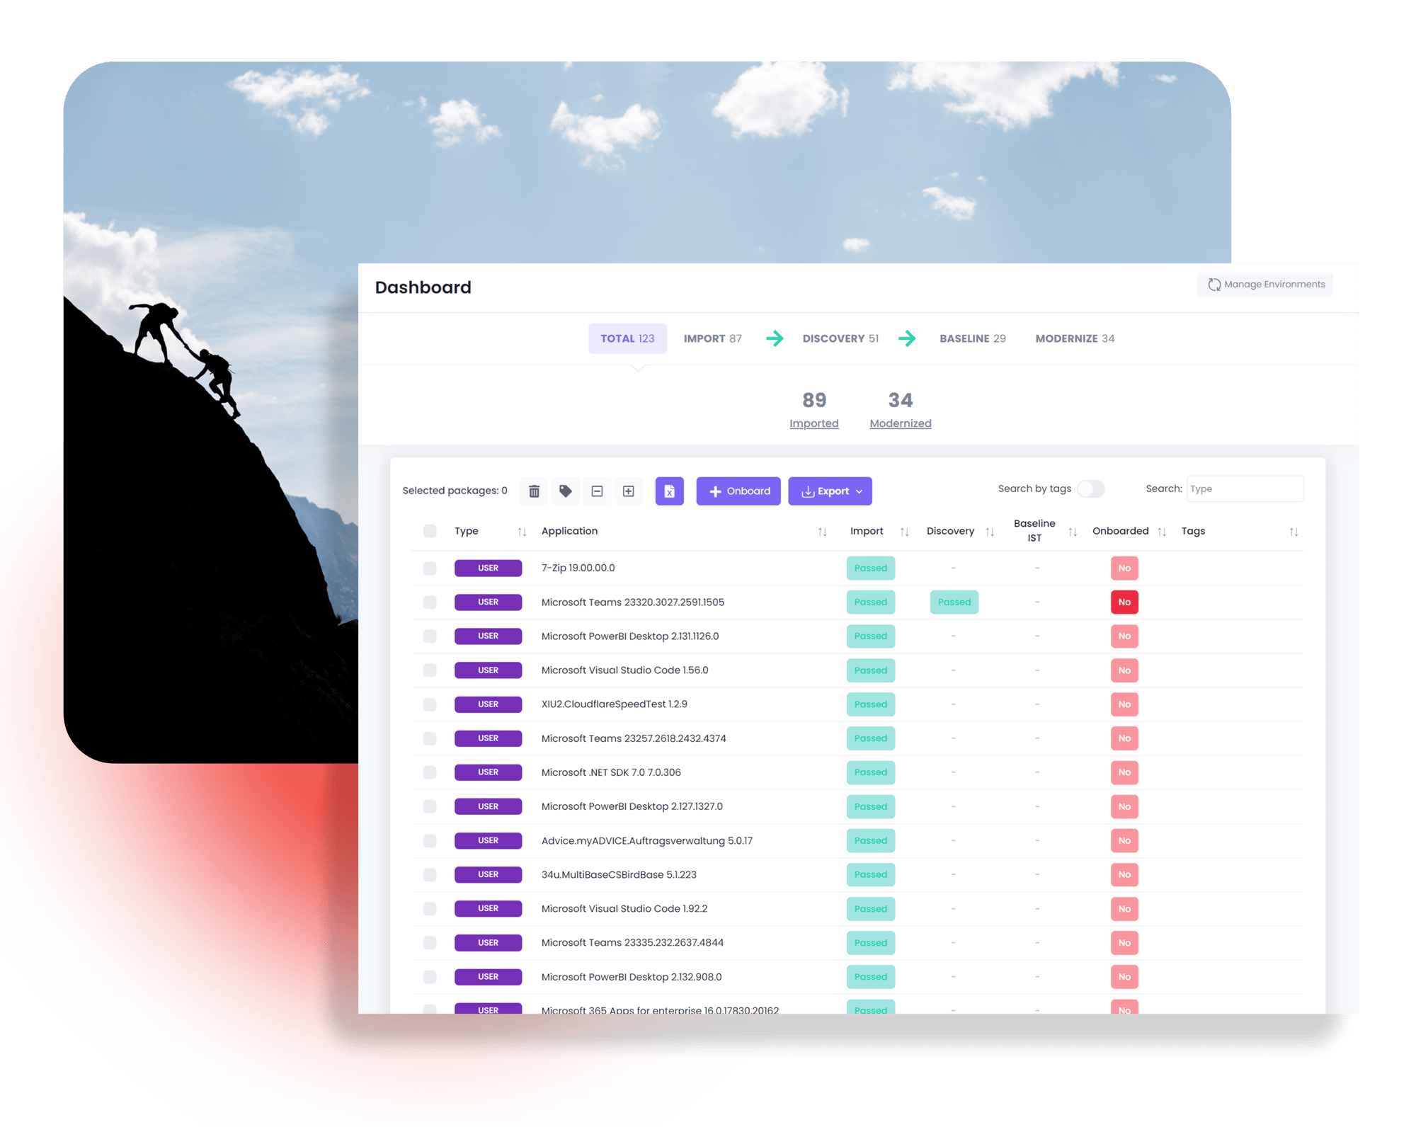Click Onboarded No badge for .NET SDK row
The width and height of the screenshot is (1416, 1127).
1124,772
